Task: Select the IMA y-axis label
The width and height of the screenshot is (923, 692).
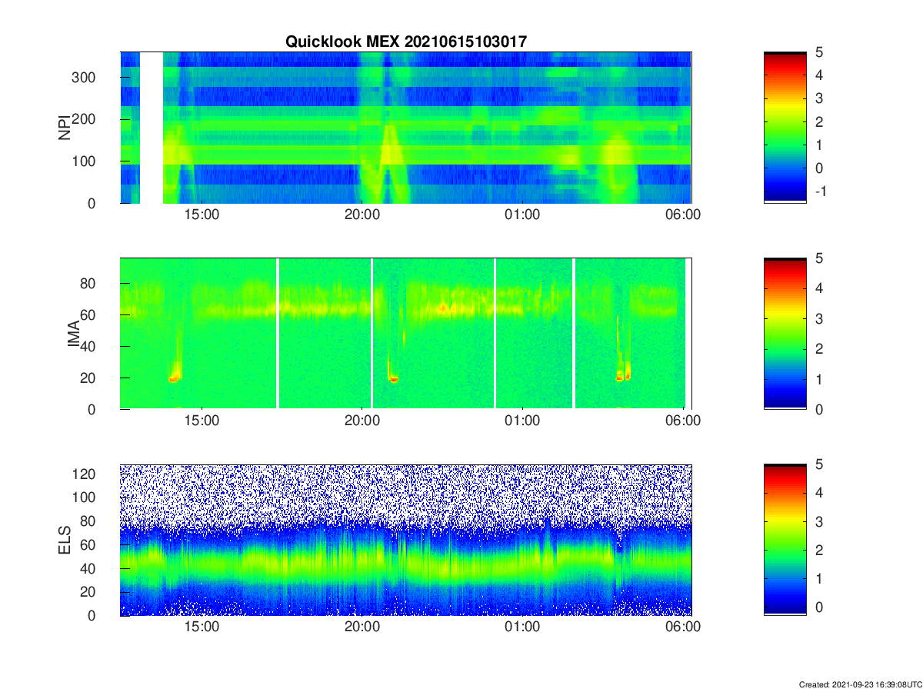Action: pyautogui.click(x=75, y=334)
